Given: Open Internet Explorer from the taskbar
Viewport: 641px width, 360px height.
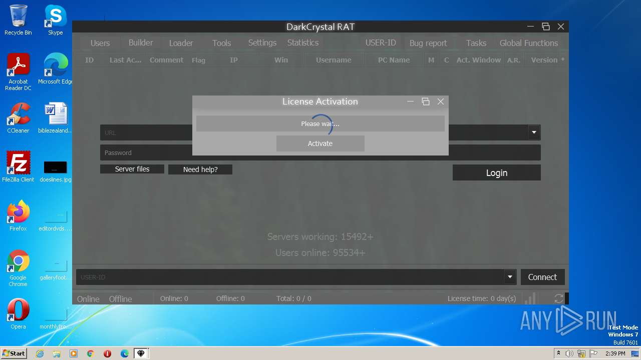Looking at the screenshot, I should pyautogui.click(x=40, y=353).
